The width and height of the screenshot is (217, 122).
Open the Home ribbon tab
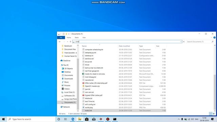tap(69, 38)
